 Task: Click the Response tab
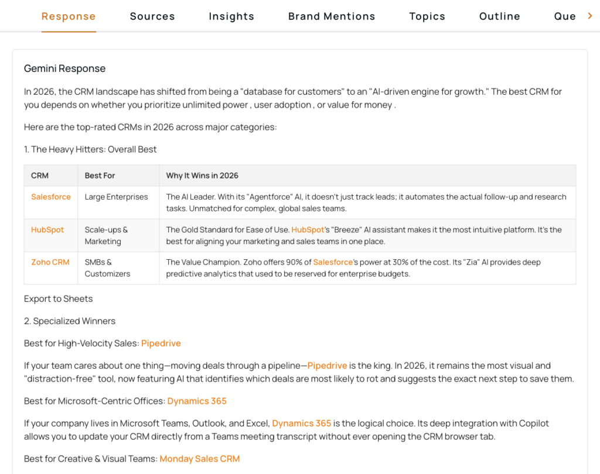point(69,16)
